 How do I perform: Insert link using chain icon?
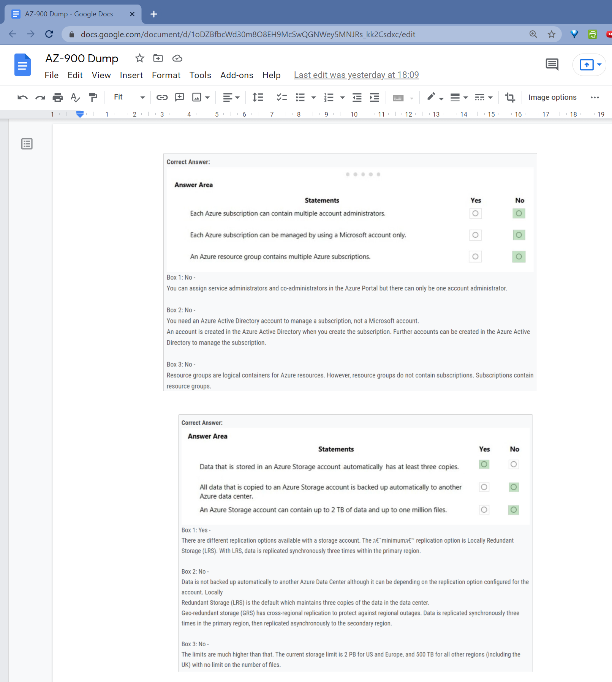click(x=162, y=98)
